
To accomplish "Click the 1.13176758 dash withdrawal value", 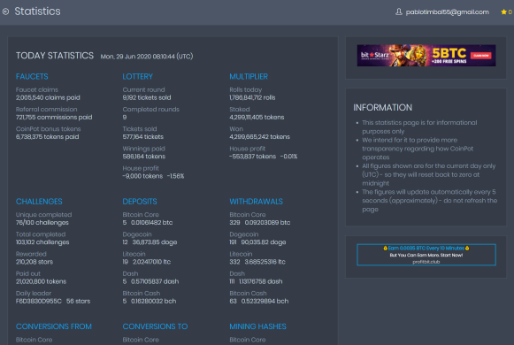I will (261, 282).
